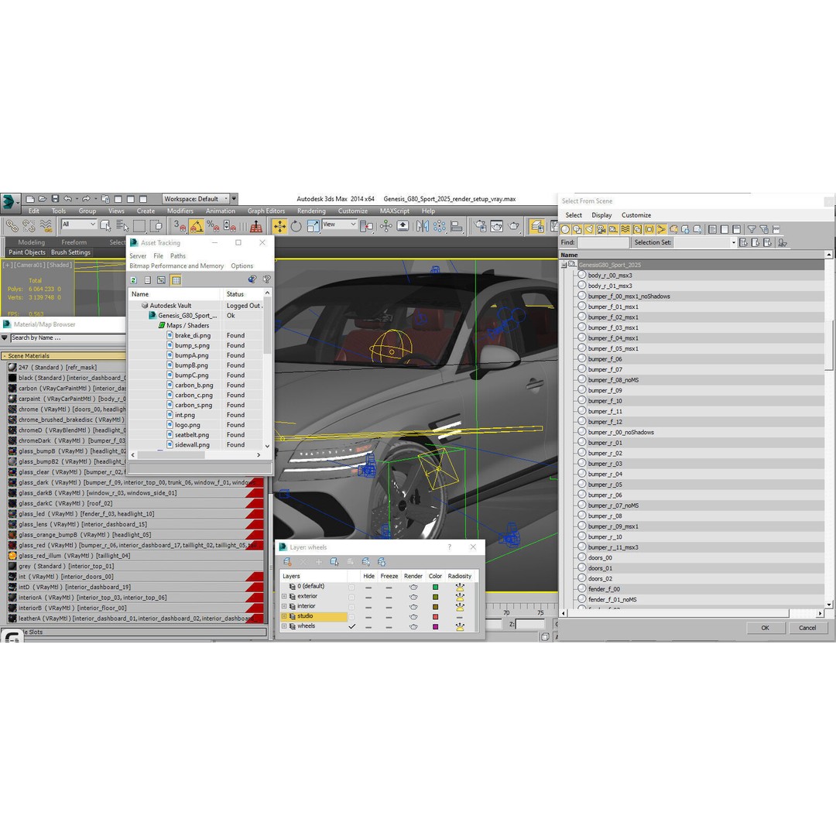The width and height of the screenshot is (836, 836).
Task: Toggle Freeze state for interior layer
Action: pyautogui.click(x=389, y=607)
